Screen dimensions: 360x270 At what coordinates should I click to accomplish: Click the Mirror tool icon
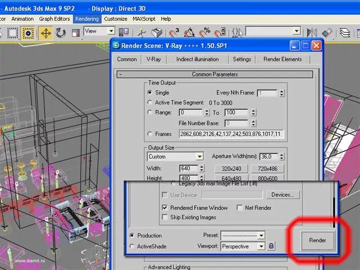(312, 33)
